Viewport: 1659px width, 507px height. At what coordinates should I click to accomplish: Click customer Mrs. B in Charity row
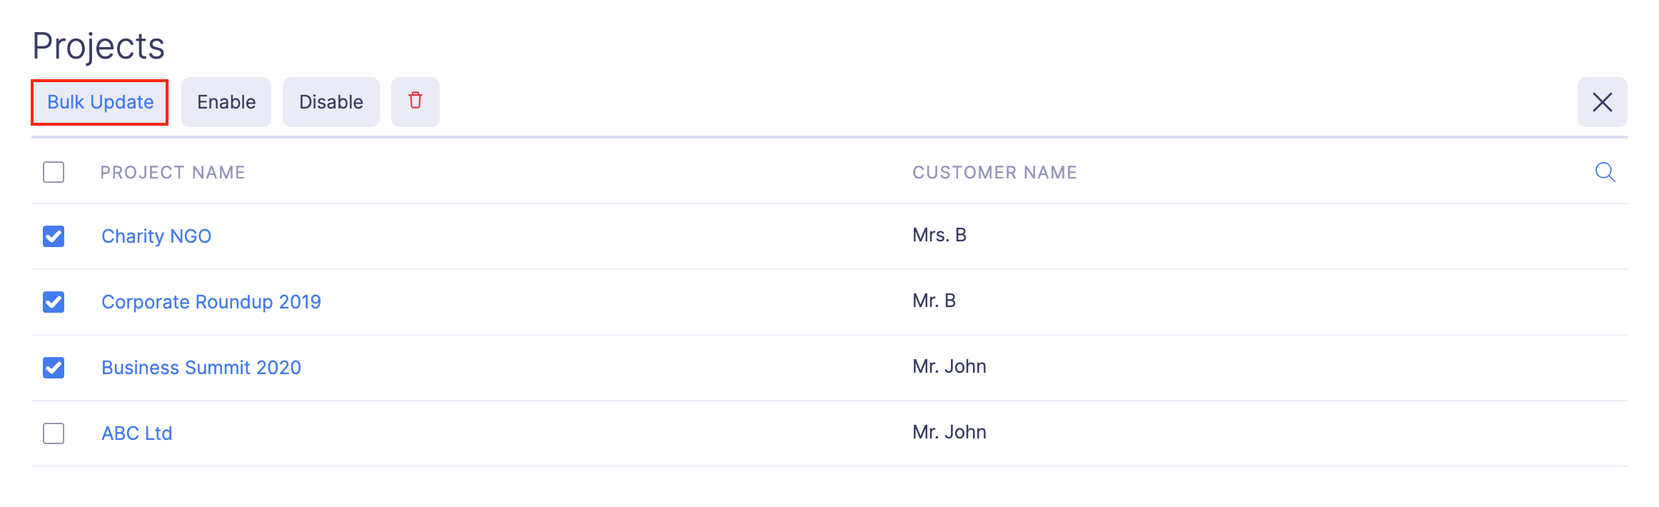click(x=939, y=235)
